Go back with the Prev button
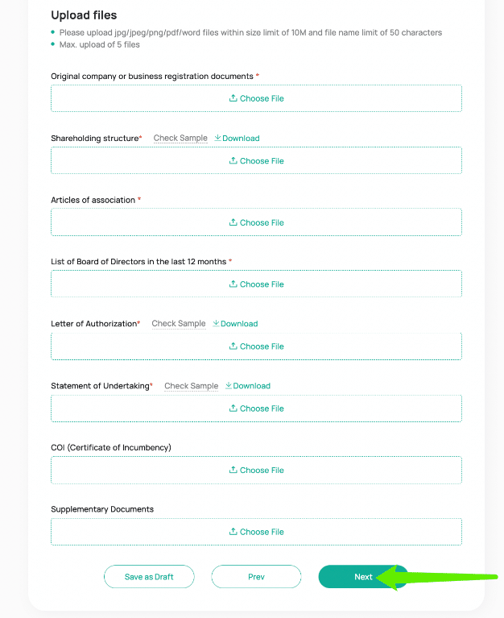The image size is (504, 618). (x=256, y=577)
